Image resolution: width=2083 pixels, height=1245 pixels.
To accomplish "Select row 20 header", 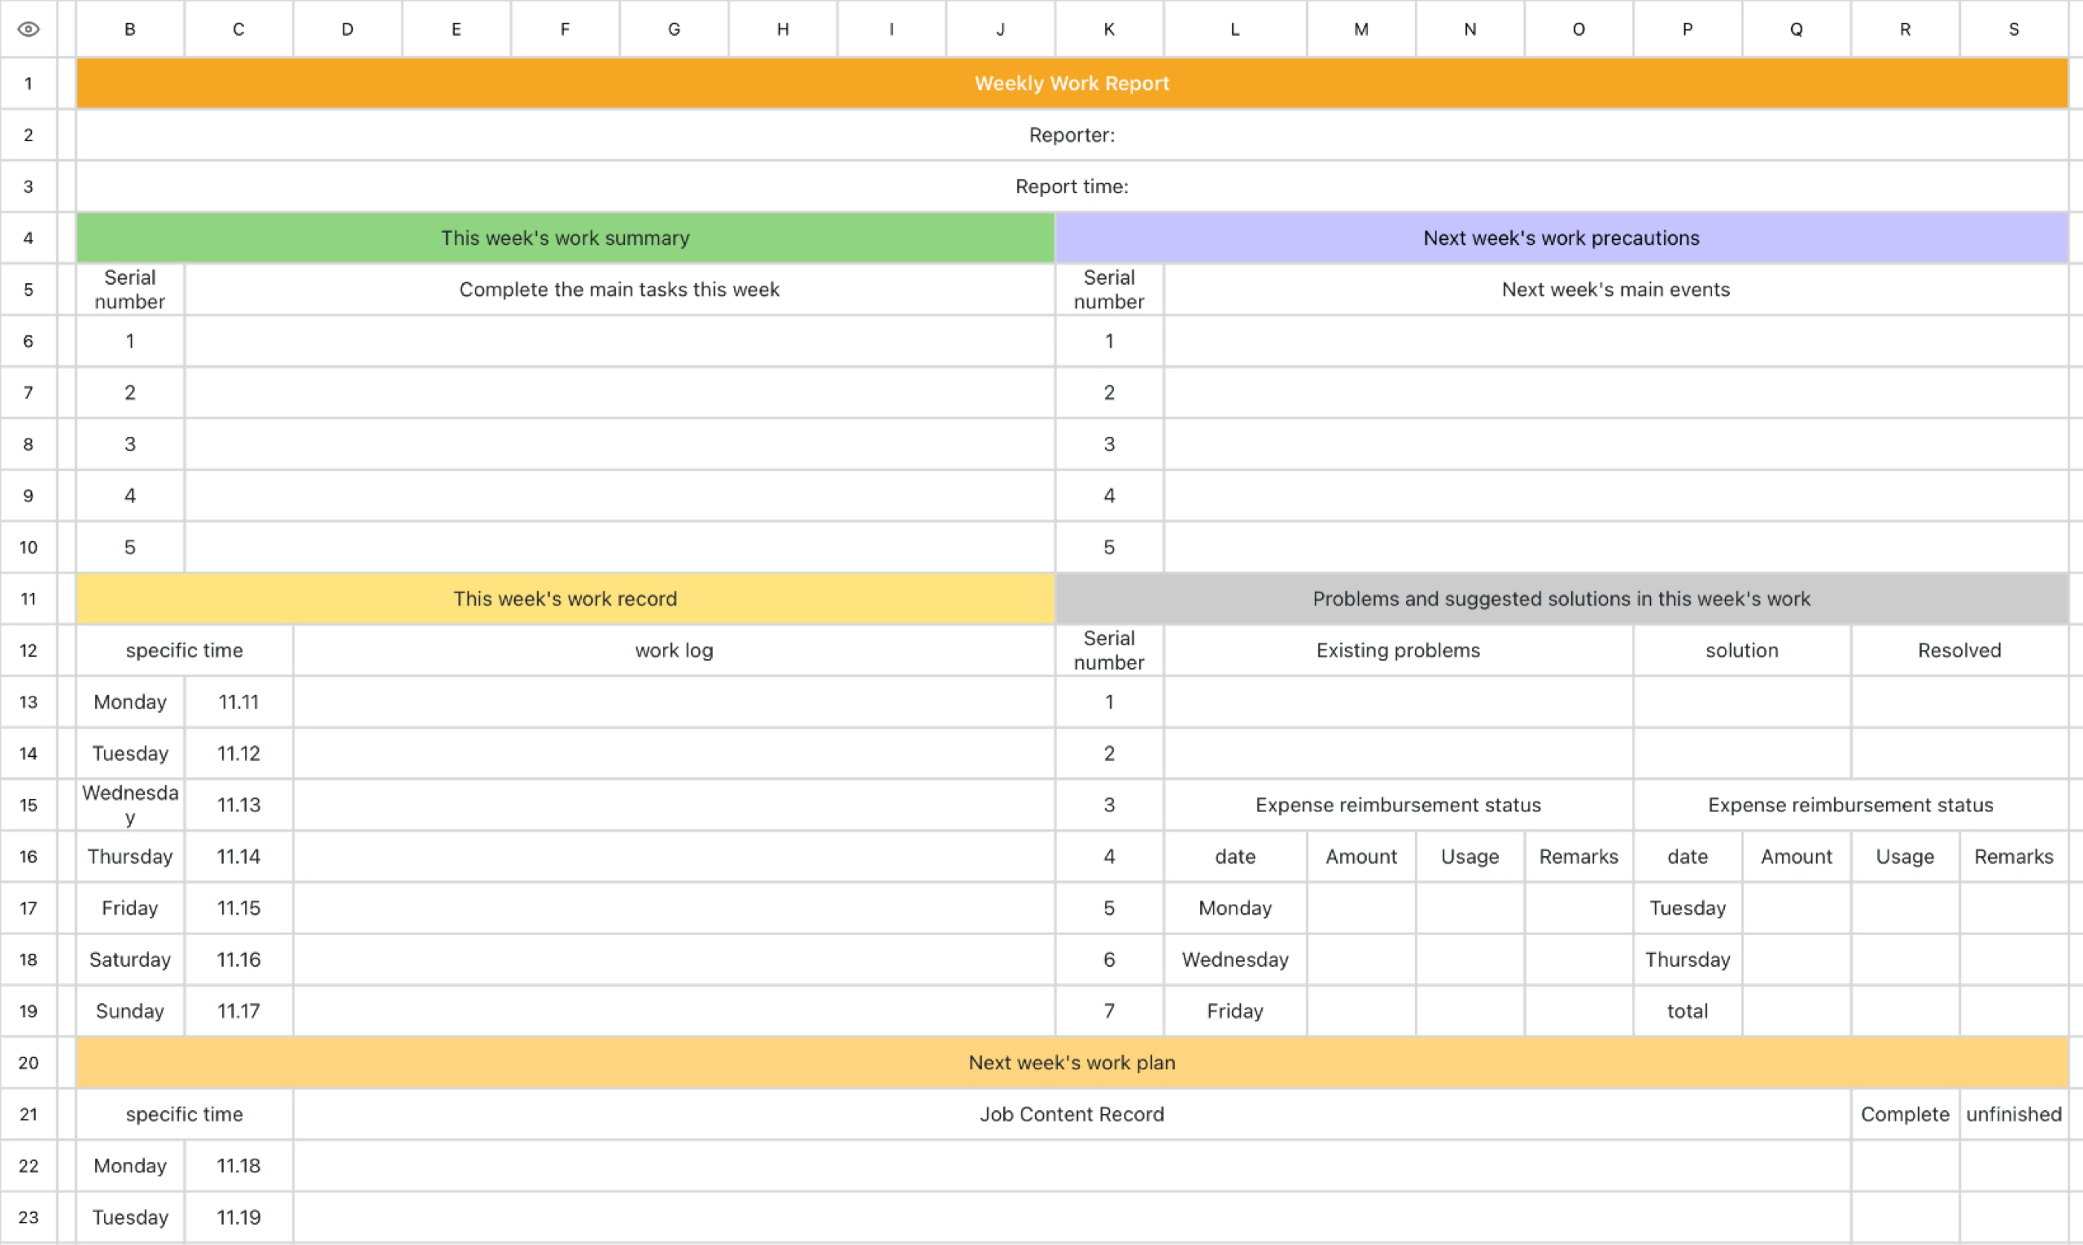I will (x=28, y=1063).
